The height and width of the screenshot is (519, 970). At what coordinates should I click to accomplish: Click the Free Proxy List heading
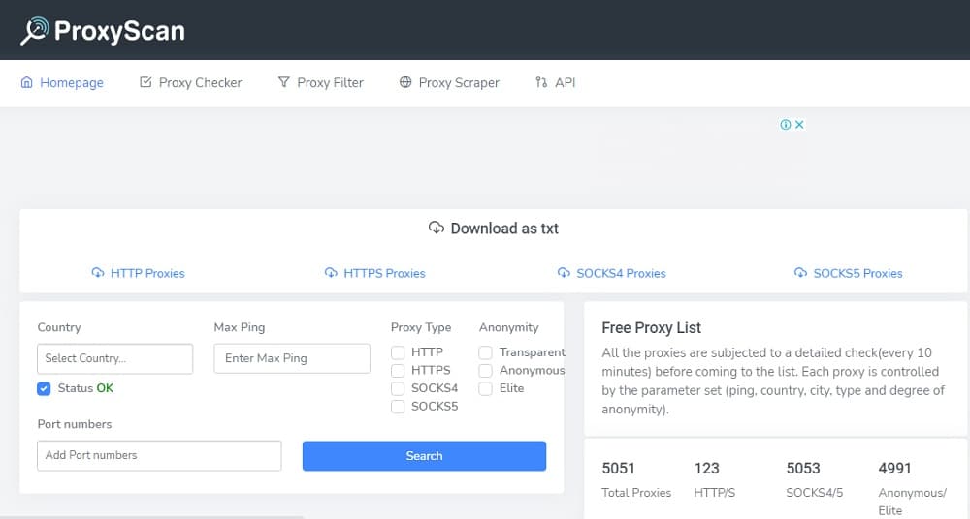click(x=652, y=328)
